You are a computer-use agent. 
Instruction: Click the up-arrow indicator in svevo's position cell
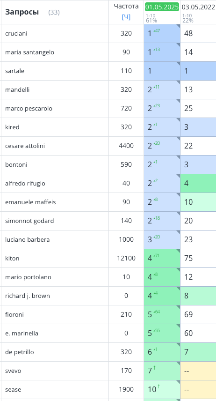pos(154,367)
